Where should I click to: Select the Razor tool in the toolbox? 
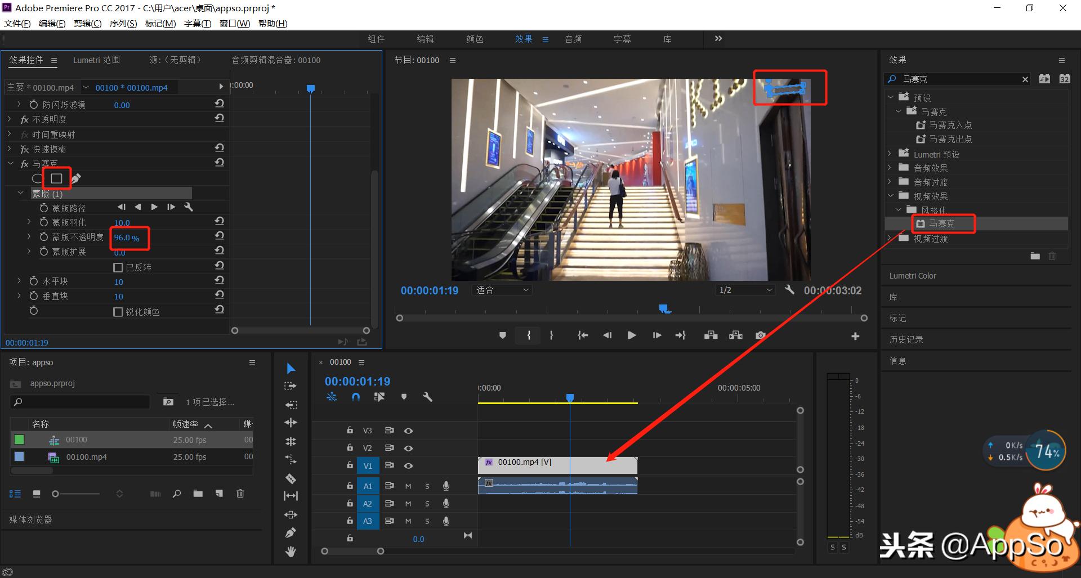tap(291, 478)
